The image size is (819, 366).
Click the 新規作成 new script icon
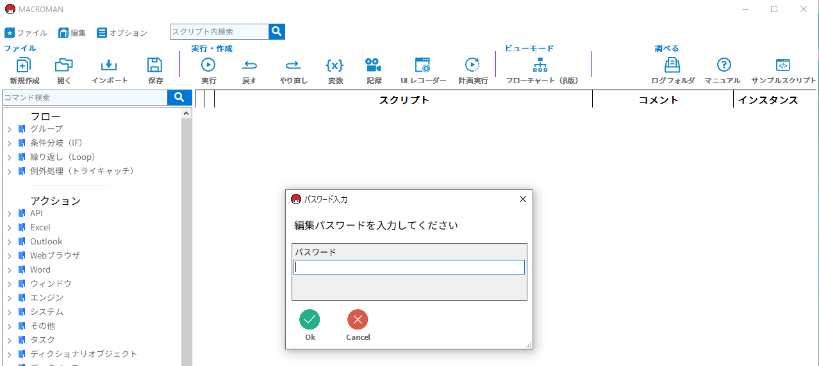coord(24,65)
